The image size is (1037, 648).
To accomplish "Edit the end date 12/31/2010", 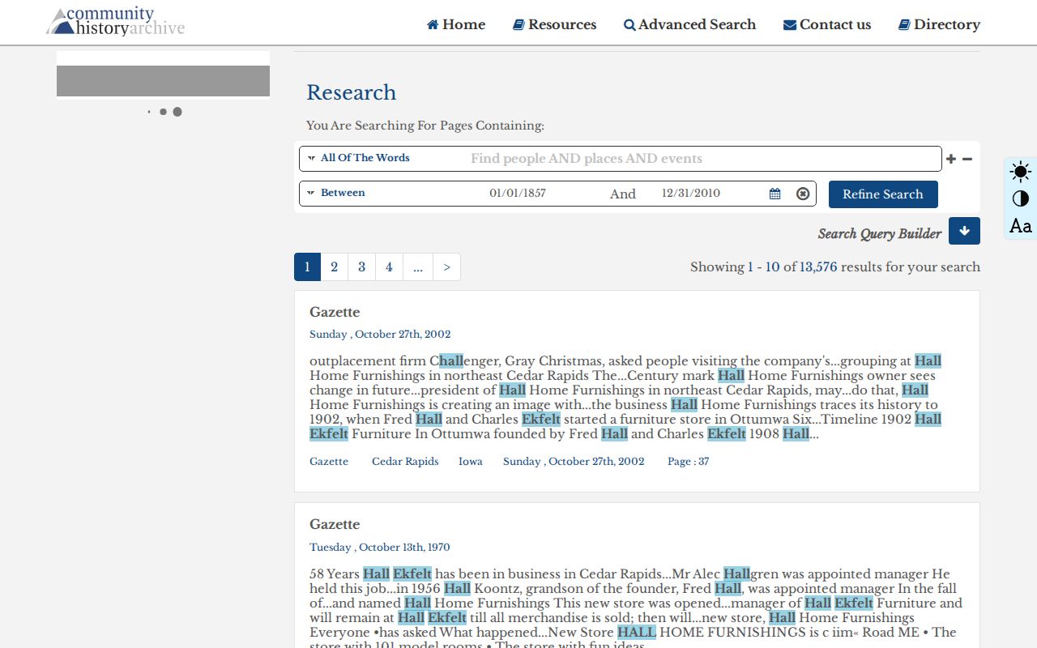I will click(691, 193).
